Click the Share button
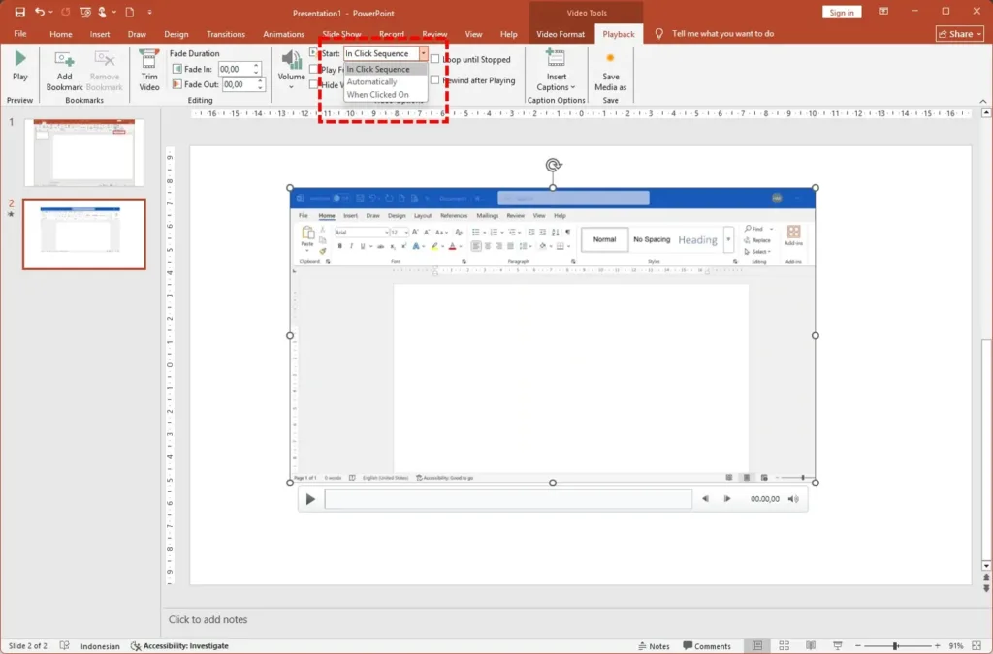Screen dimensions: 993x654 coord(959,34)
